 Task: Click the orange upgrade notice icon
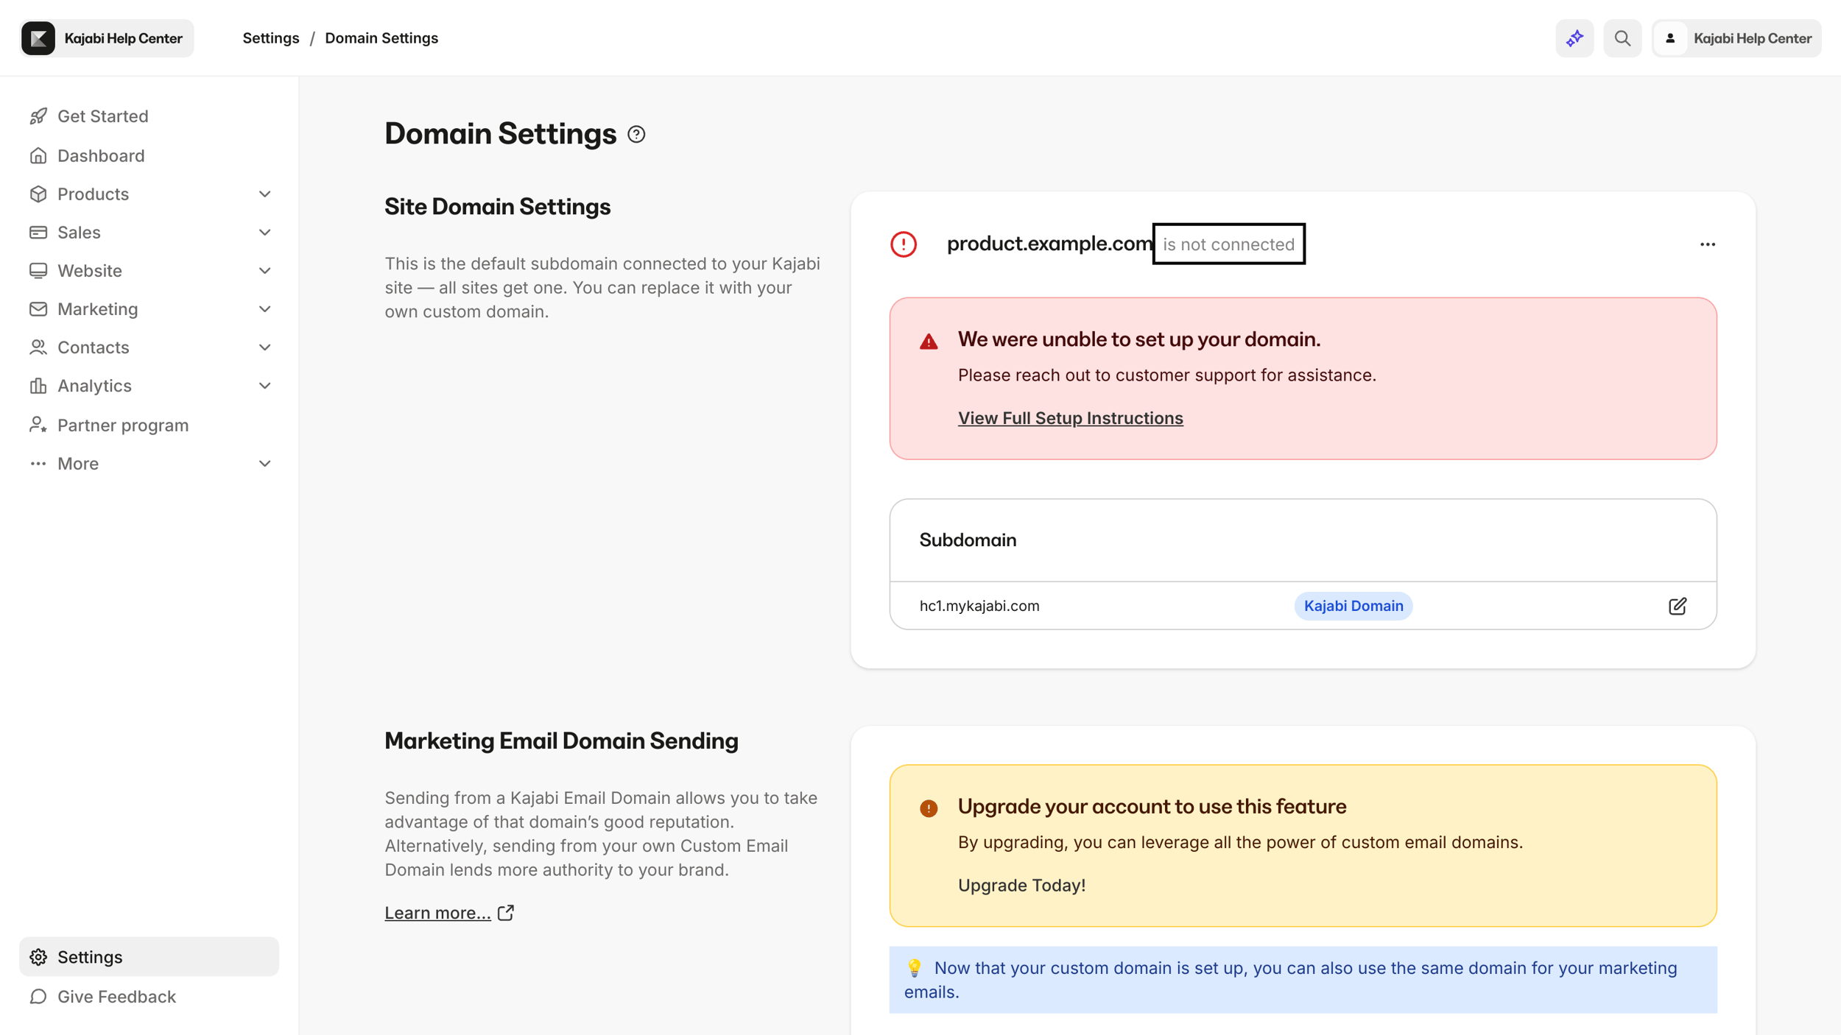tap(929, 808)
